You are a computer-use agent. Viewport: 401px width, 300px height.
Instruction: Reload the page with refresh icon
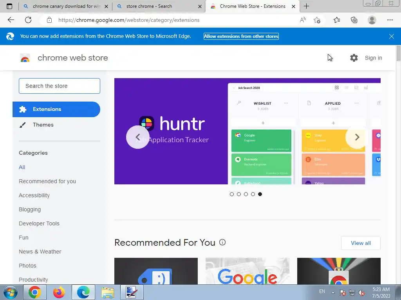[28, 20]
